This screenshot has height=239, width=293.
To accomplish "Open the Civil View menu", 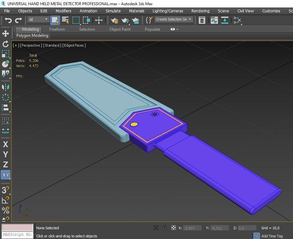I will coord(246,11).
